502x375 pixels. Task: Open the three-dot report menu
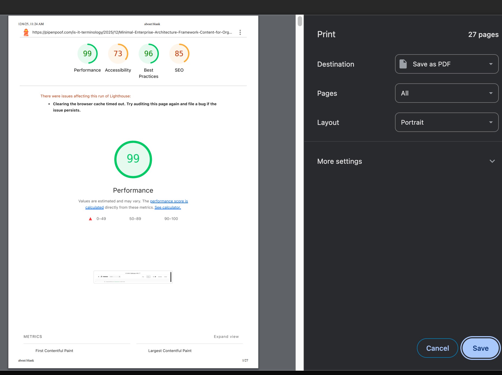(240, 32)
